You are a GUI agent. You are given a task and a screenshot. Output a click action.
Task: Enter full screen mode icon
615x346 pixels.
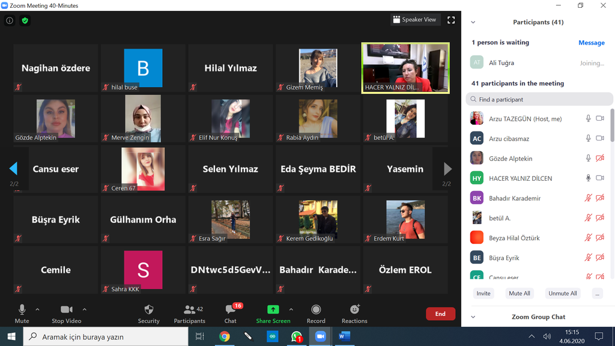coord(451,20)
